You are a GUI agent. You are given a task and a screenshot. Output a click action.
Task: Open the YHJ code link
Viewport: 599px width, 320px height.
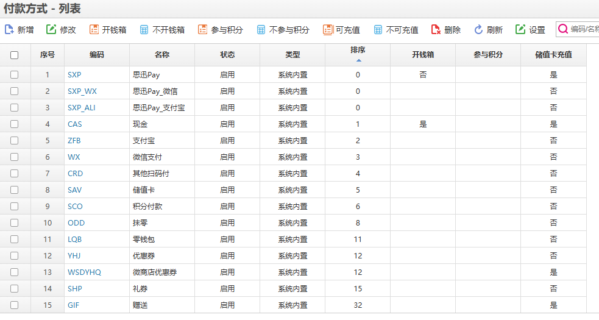pos(74,255)
